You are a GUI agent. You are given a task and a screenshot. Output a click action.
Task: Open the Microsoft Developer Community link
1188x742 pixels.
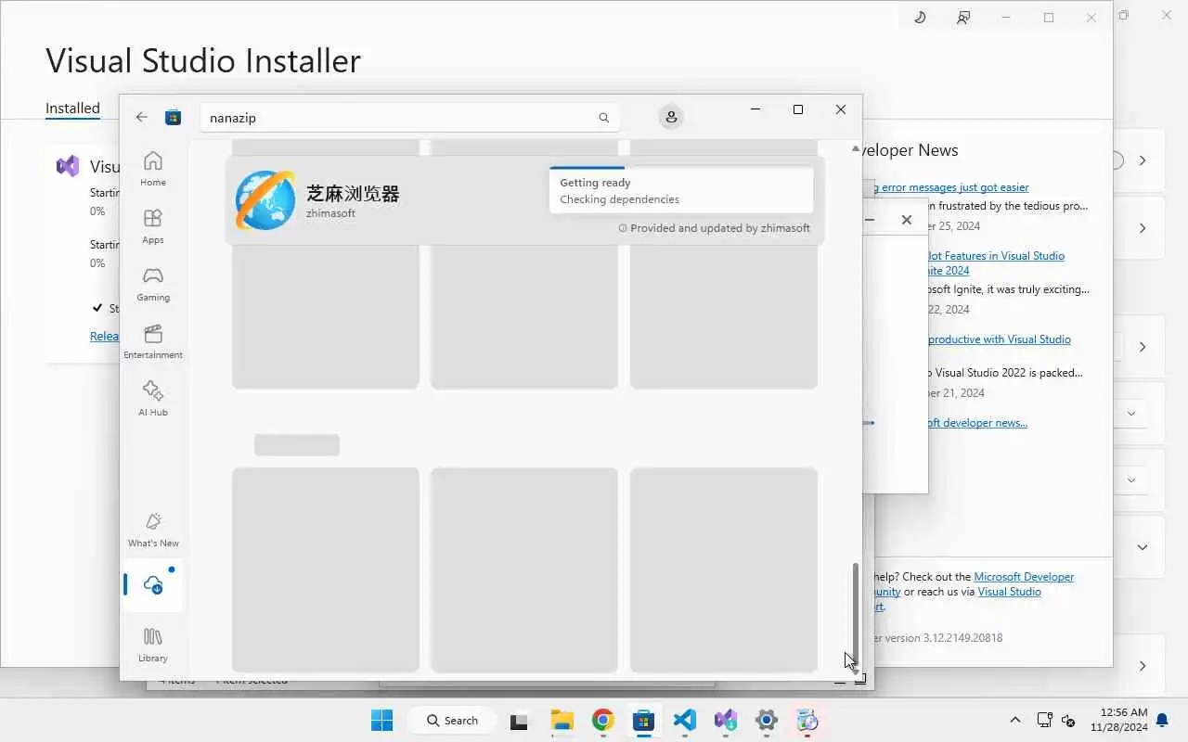point(1024,577)
